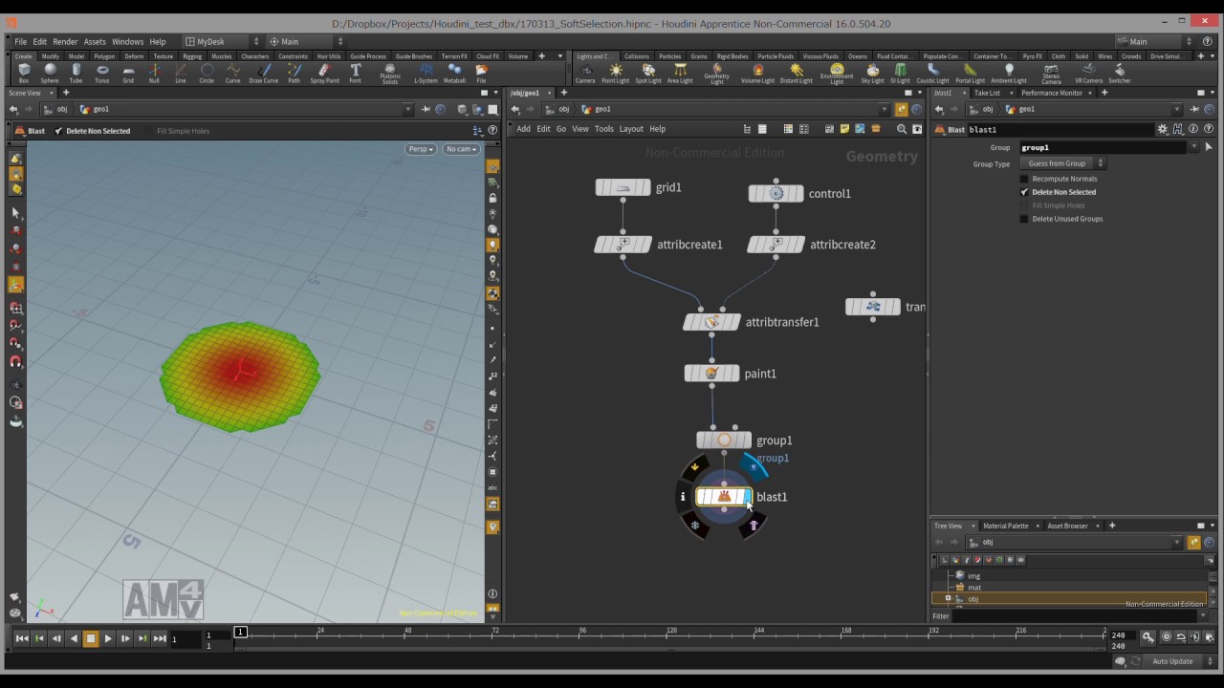Click the play forward button
The height and width of the screenshot is (688, 1224).
(107, 638)
